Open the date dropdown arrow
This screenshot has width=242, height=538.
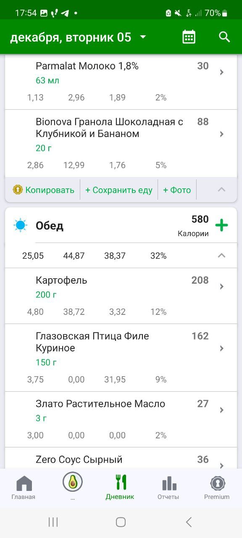pyautogui.click(x=143, y=37)
